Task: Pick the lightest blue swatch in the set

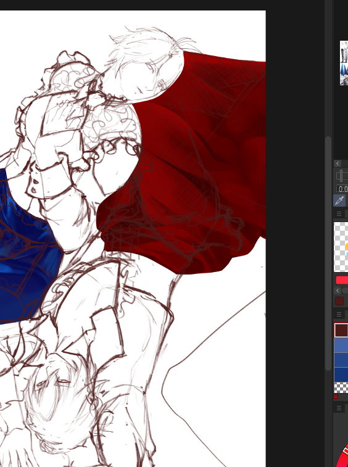Action: [x=341, y=345]
